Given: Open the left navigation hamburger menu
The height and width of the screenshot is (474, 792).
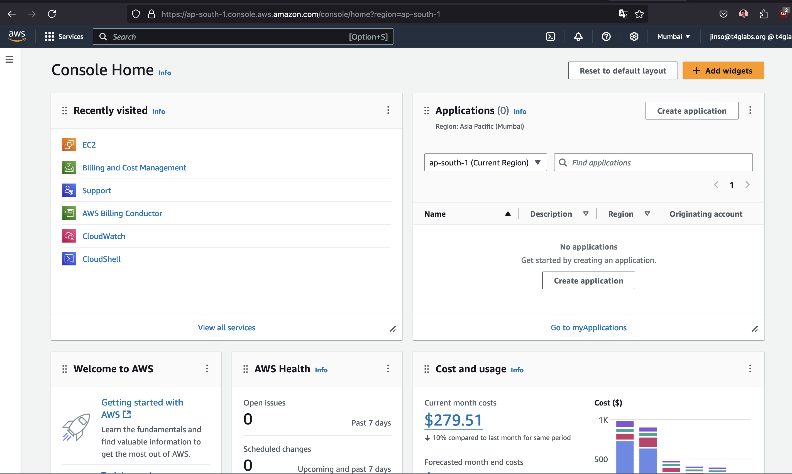Looking at the screenshot, I should [x=9, y=59].
